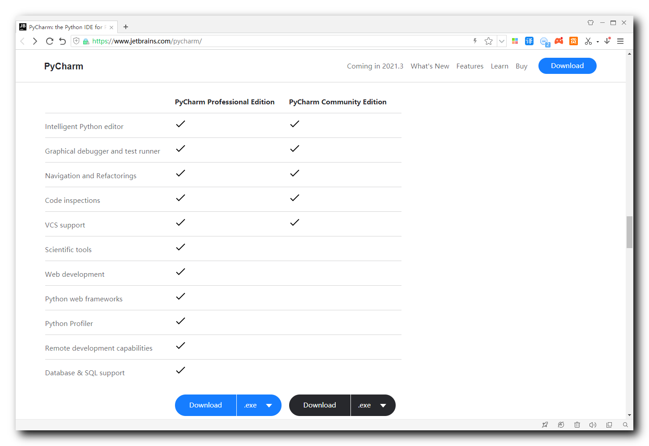Select the PyCharm: the Python IDE tab
This screenshot has height=446, width=649.
pos(66,27)
